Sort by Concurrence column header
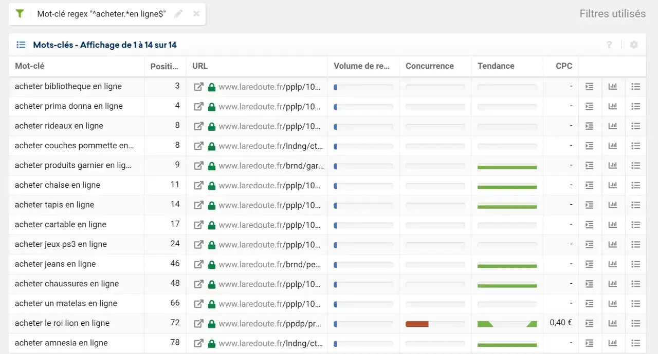The width and height of the screenshot is (658, 354). tap(430, 66)
